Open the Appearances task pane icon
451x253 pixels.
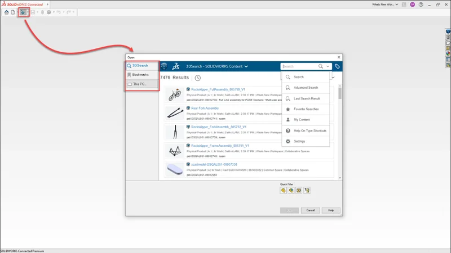[448, 53]
